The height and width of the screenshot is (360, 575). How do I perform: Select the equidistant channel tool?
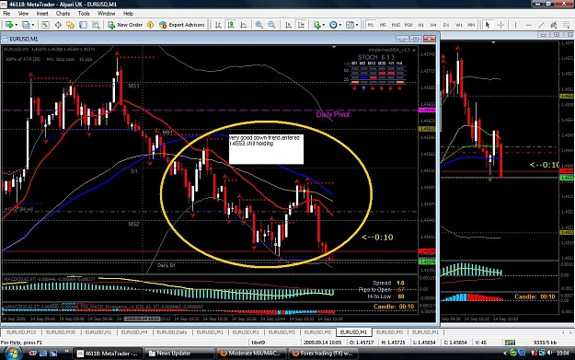554,25
